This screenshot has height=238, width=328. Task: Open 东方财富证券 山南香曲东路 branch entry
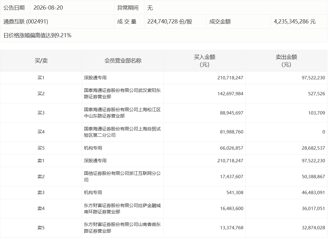click(x=122, y=227)
